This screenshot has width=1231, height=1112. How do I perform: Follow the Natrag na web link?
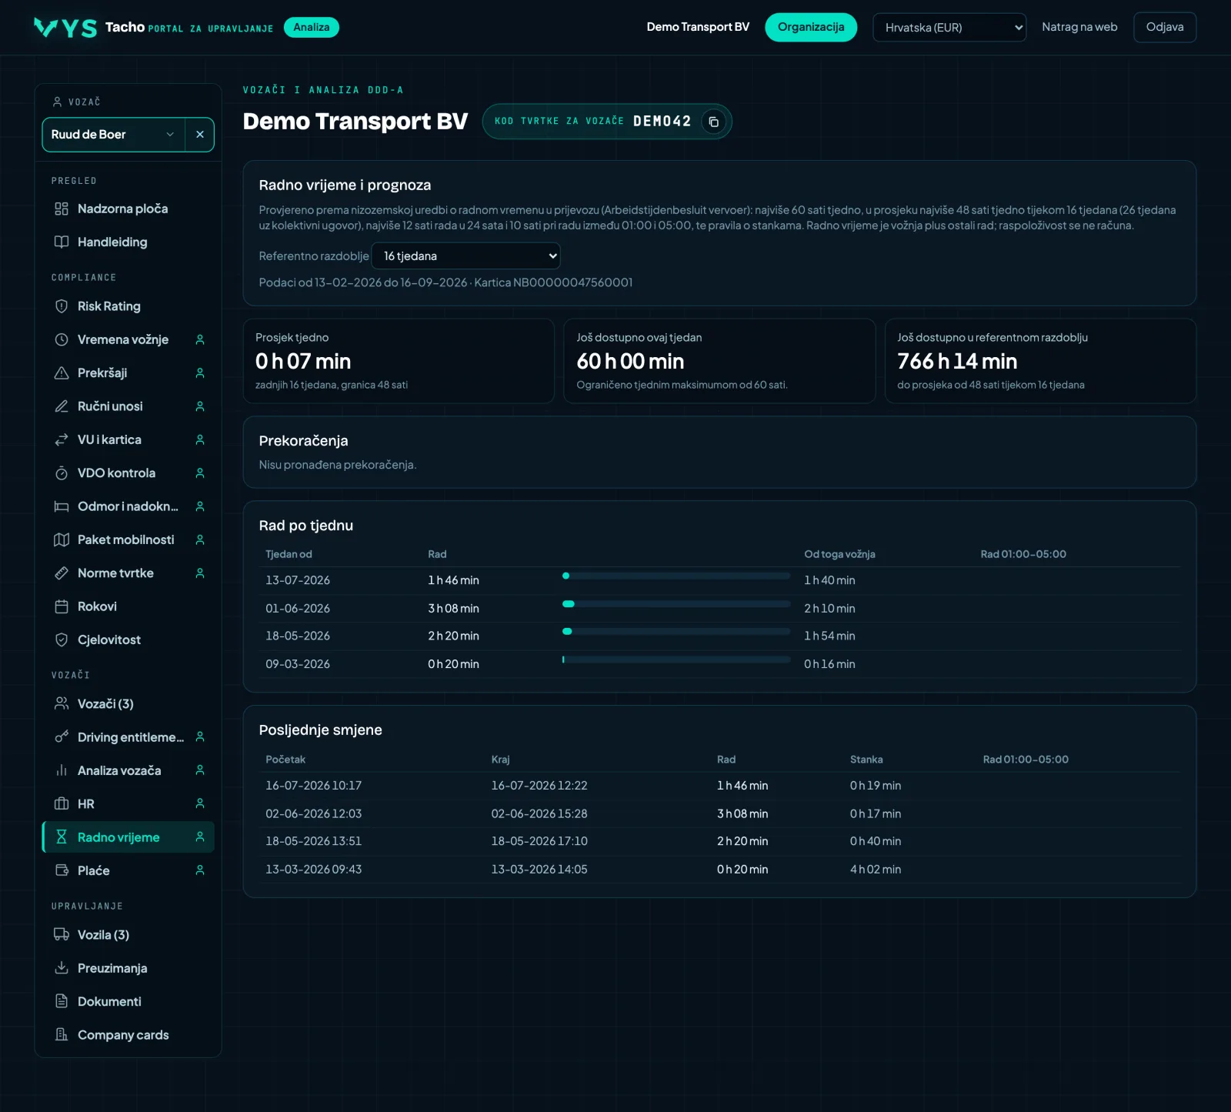(x=1079, y=27)
